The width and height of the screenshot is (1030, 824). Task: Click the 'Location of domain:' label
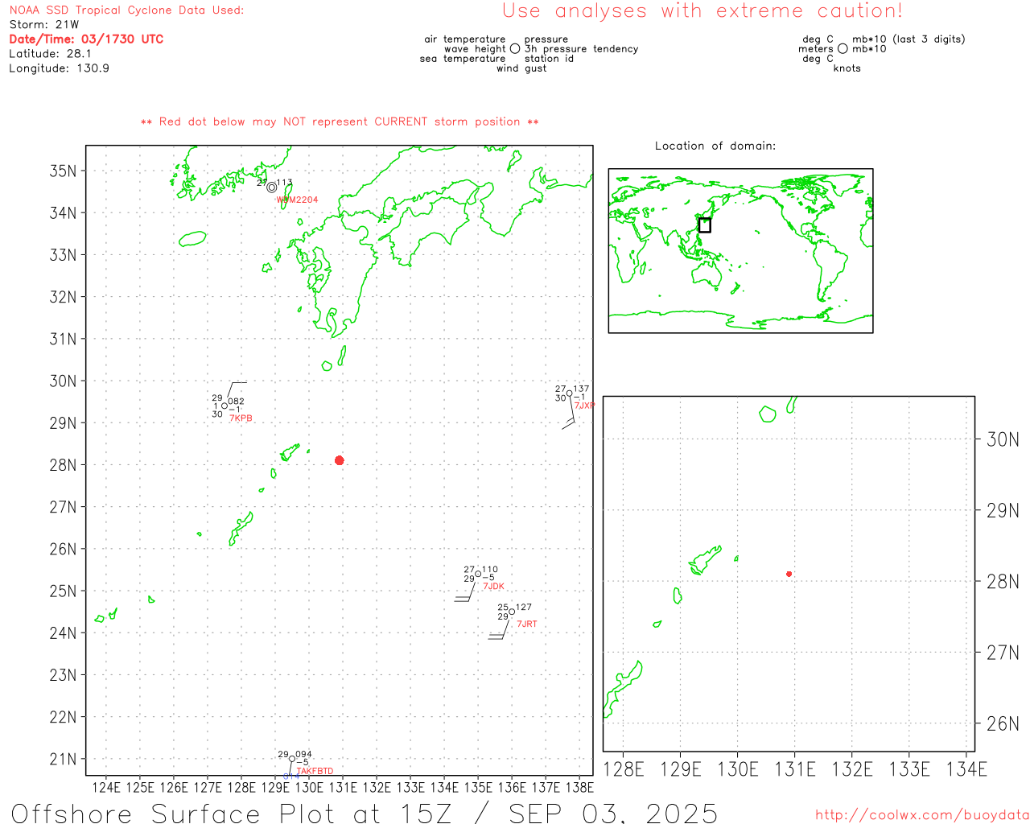715,146
